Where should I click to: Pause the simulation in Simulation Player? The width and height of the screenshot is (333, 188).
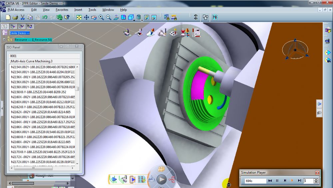click(x=277, y=181)
